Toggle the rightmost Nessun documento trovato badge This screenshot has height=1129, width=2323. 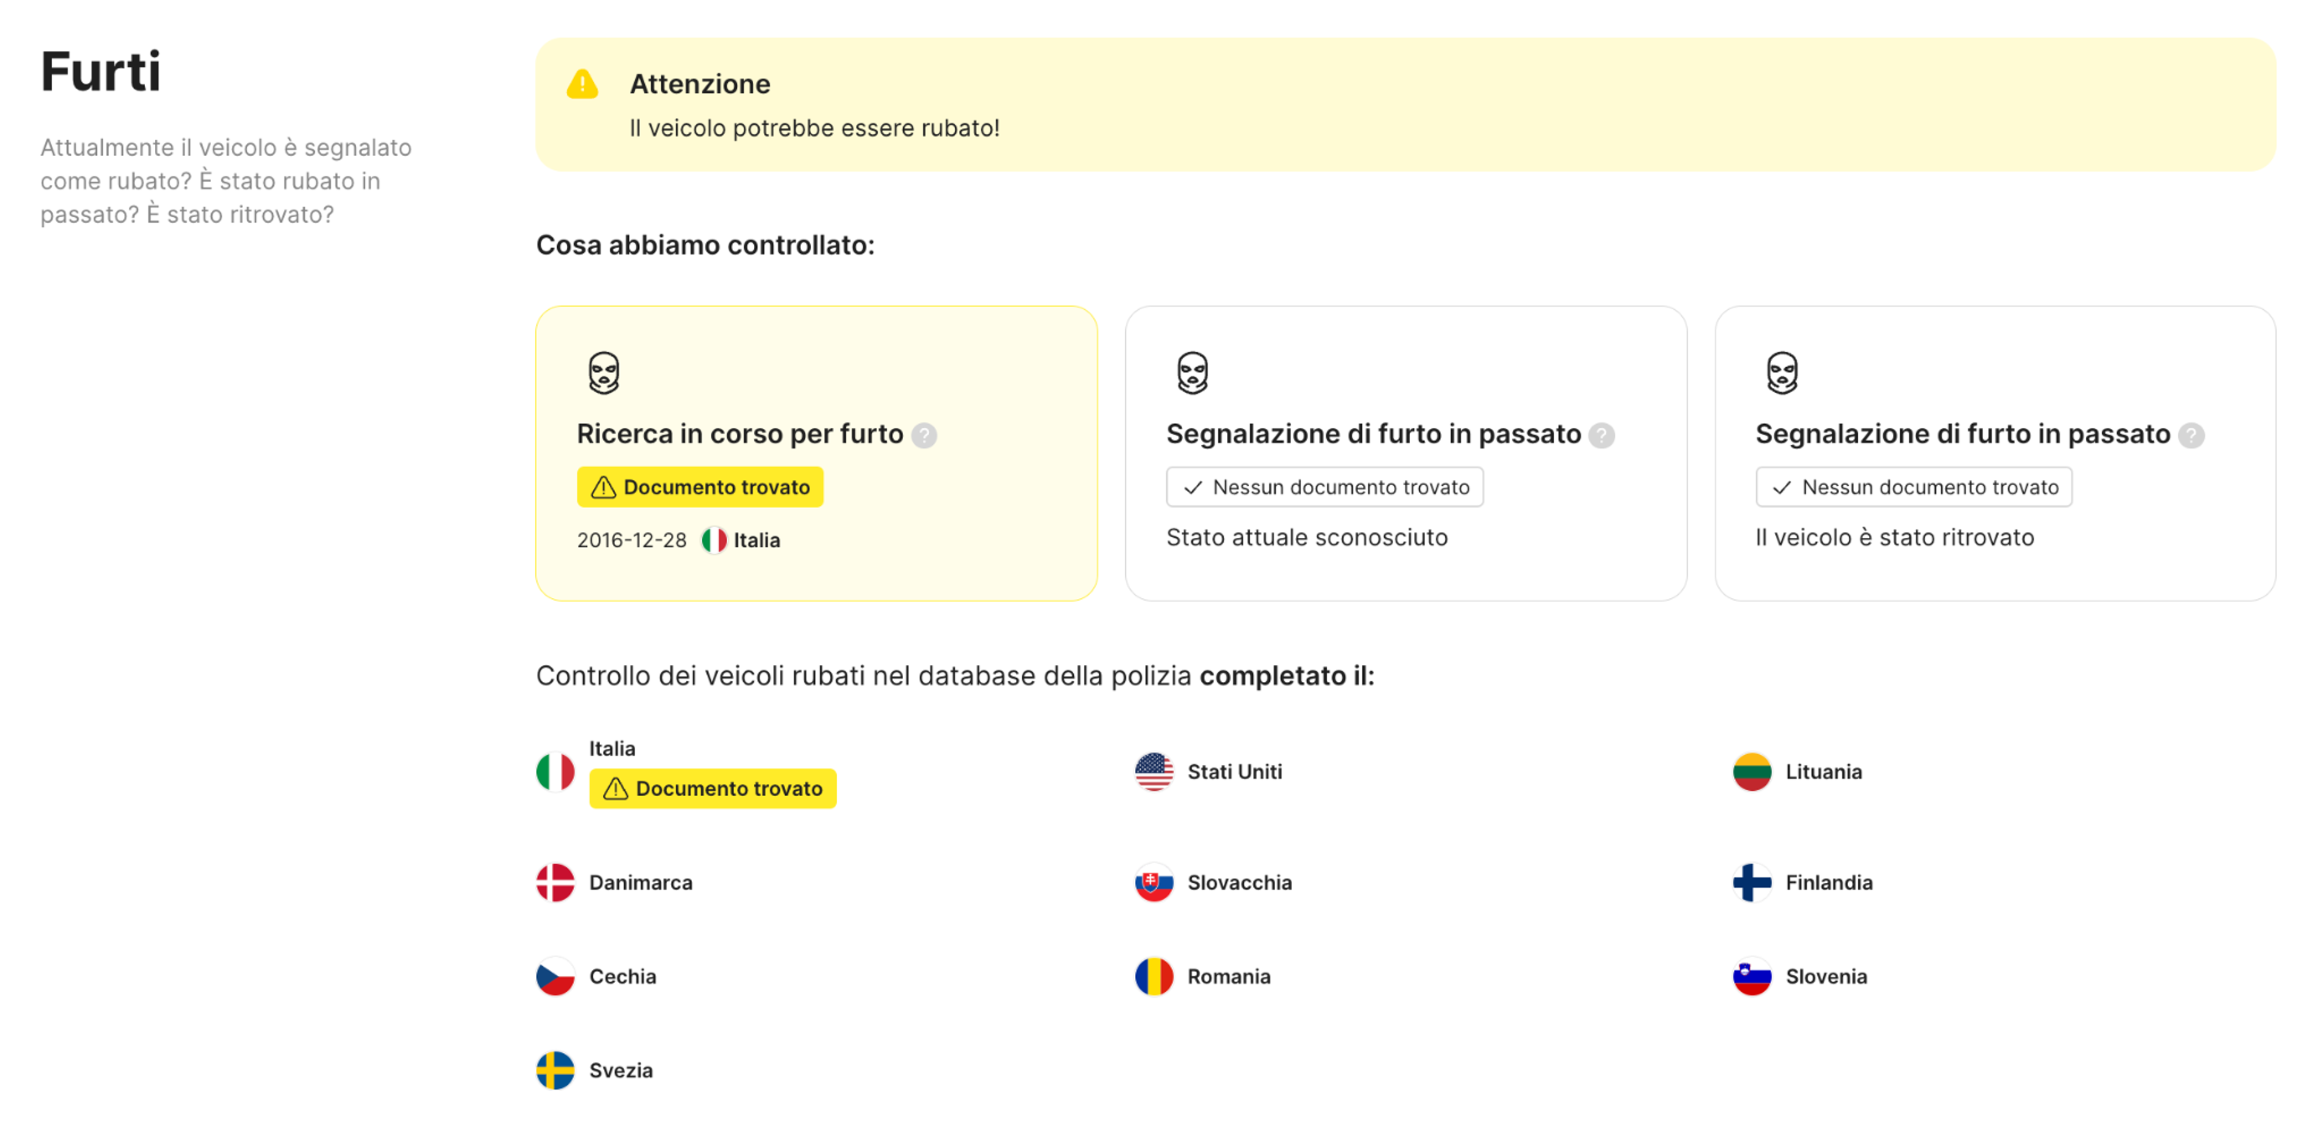1913,487
